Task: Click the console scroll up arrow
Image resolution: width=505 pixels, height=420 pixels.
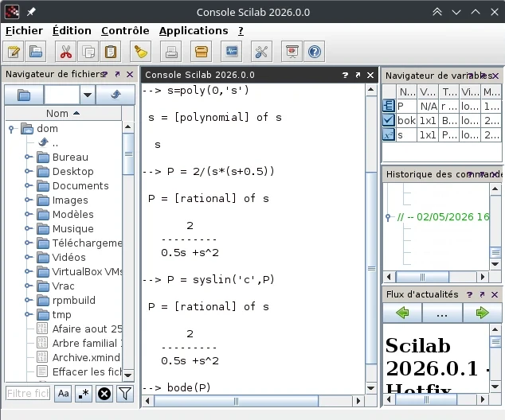Action: coord(371,89)
